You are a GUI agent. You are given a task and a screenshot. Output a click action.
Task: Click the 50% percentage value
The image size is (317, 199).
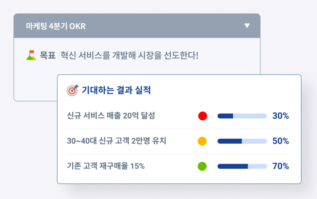click(x=281, y=141)
